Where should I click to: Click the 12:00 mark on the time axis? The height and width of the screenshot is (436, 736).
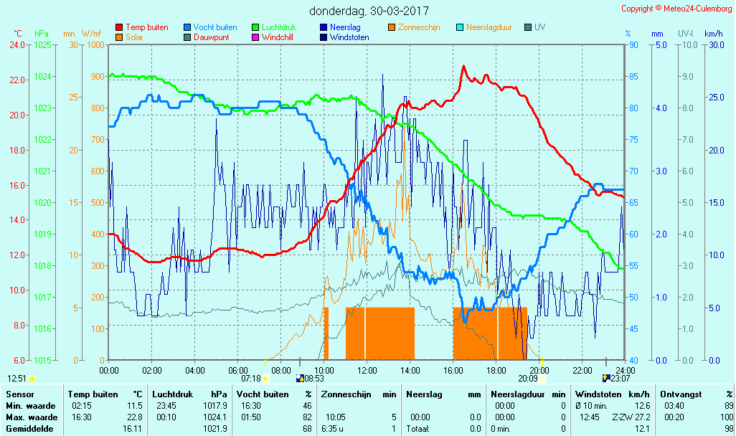pyautogui.click(x=367, y=370)
